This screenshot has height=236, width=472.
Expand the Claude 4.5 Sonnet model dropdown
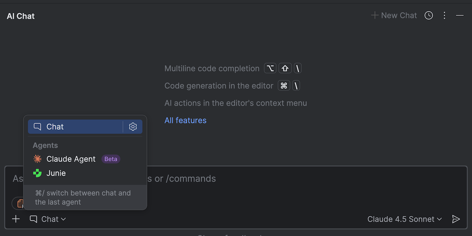404,219
